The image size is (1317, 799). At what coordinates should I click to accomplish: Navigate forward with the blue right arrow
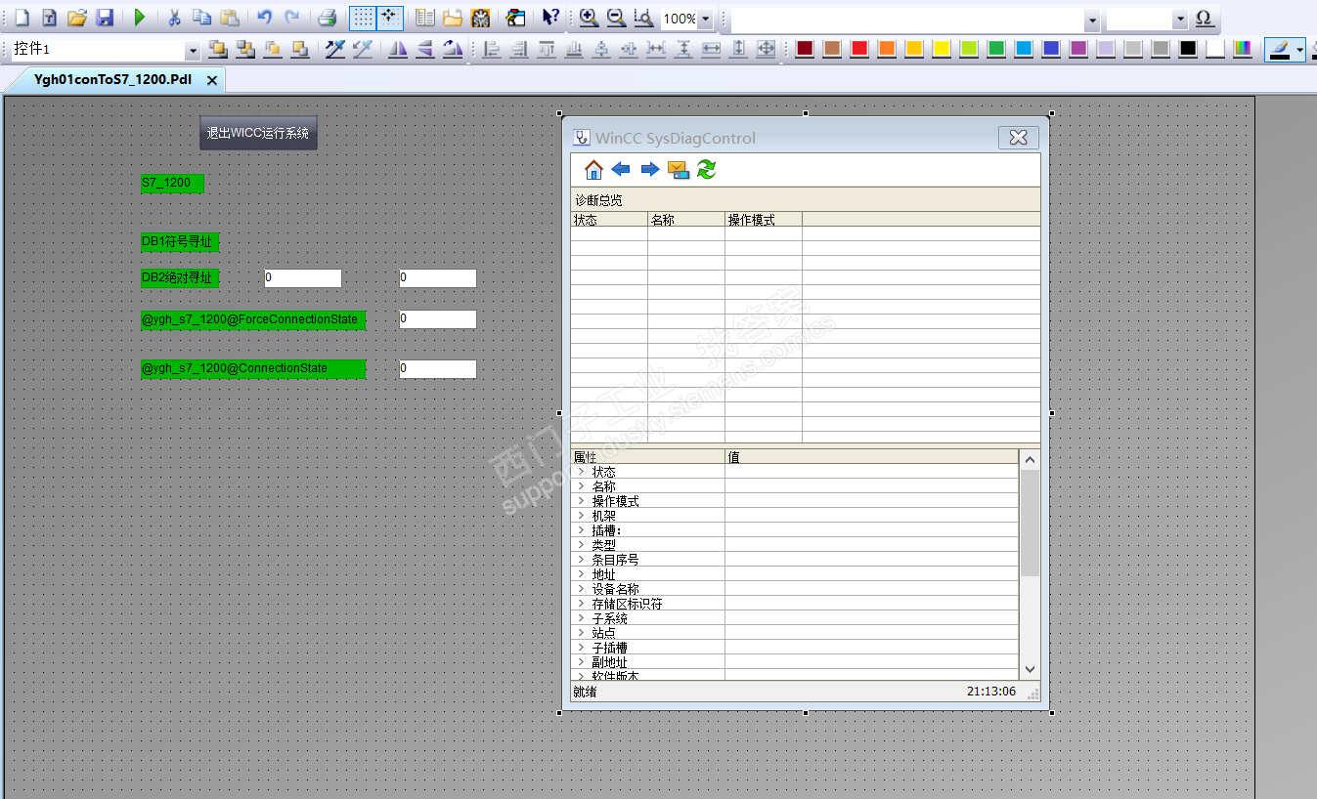[649, 170]
